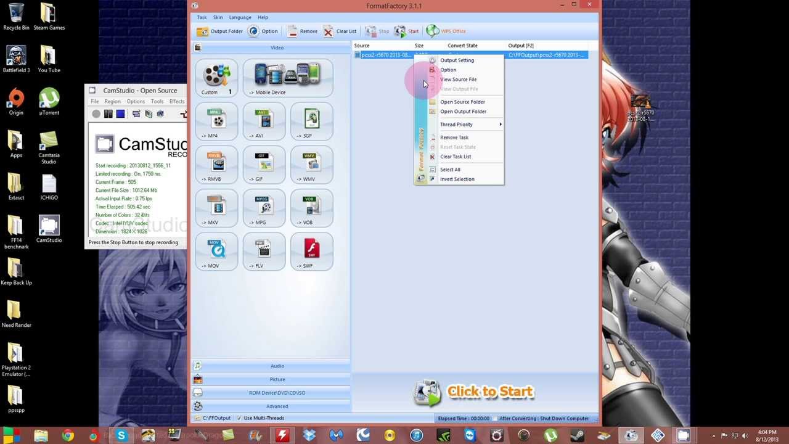The height and width of the screenshot is (444, 789).
Task: Expand the Audio category panel
Action: [x=272, y=366]
